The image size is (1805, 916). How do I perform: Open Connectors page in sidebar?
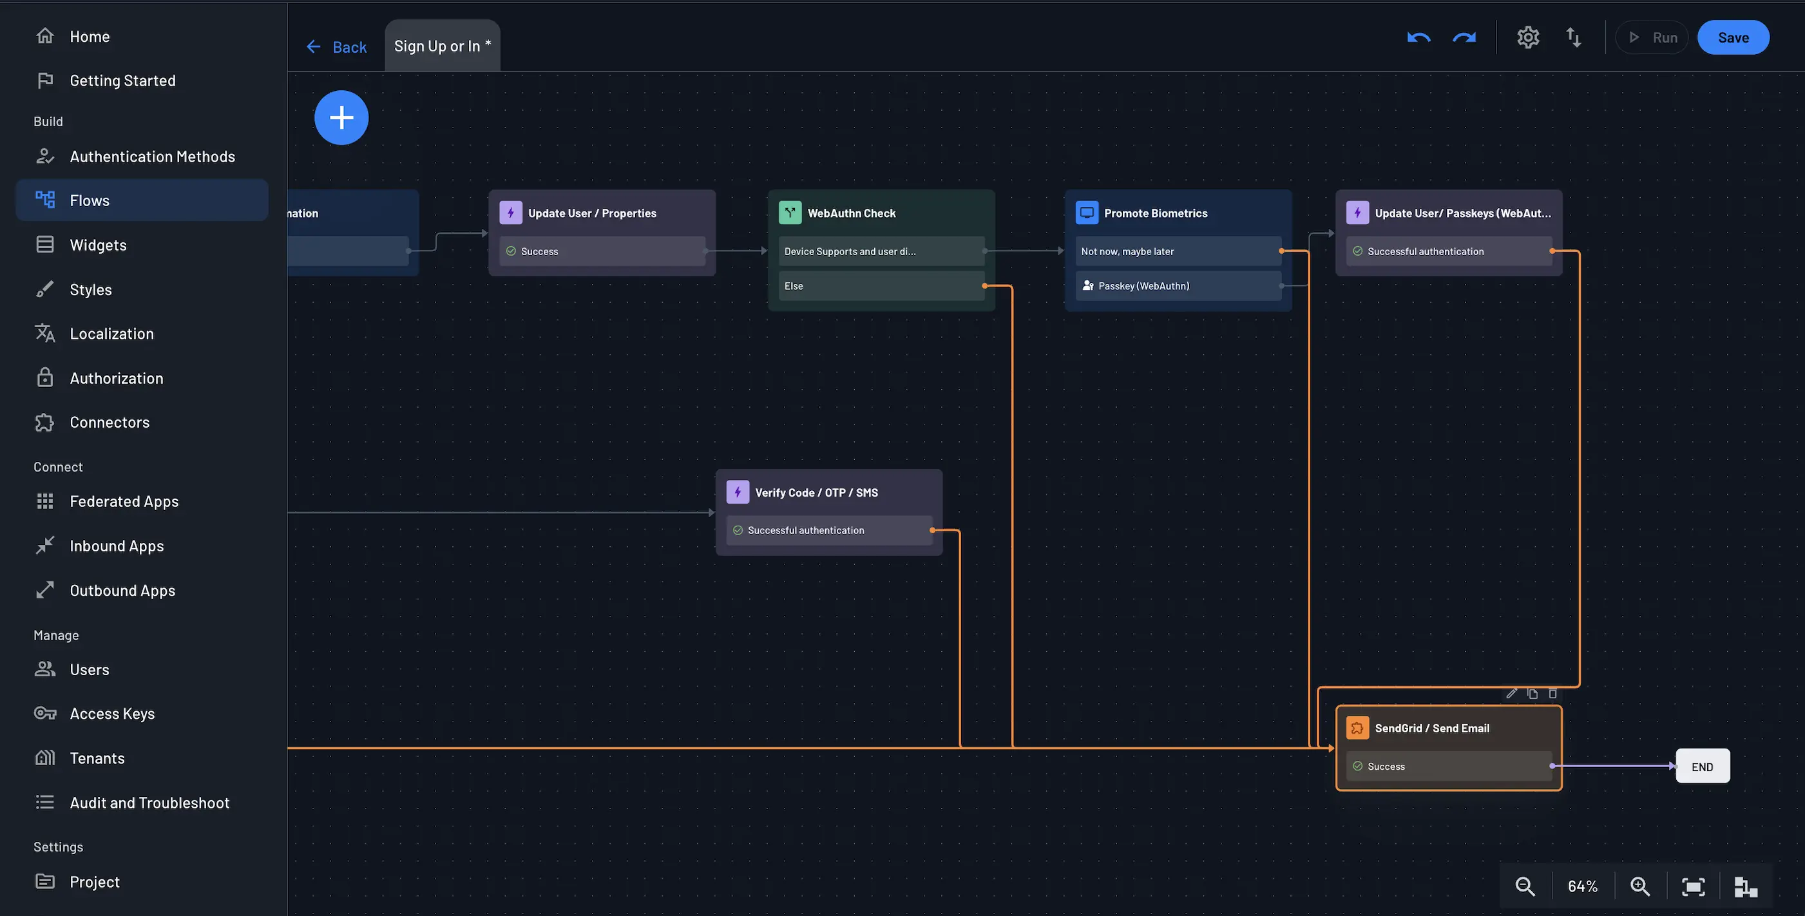click(110, 422)
